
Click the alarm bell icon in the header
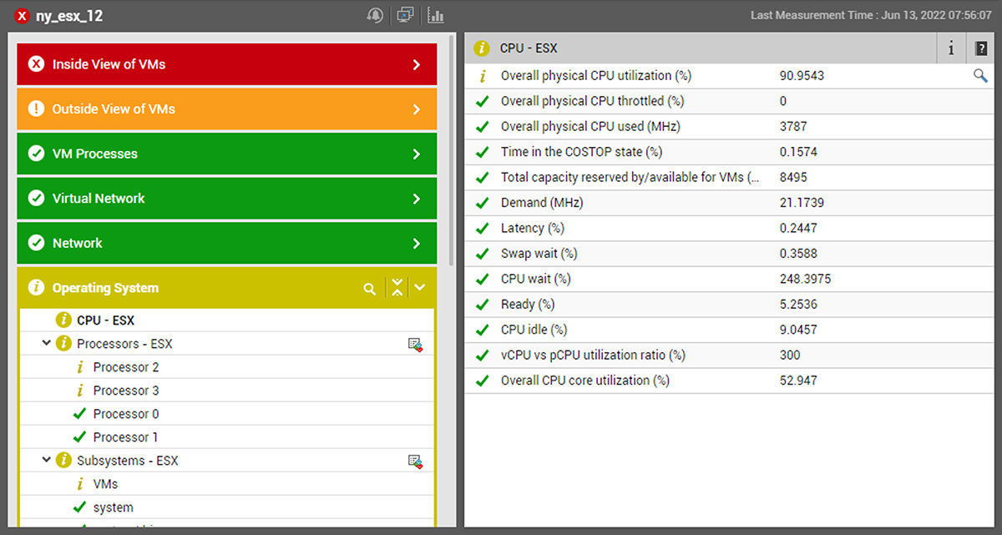(376, 15)
